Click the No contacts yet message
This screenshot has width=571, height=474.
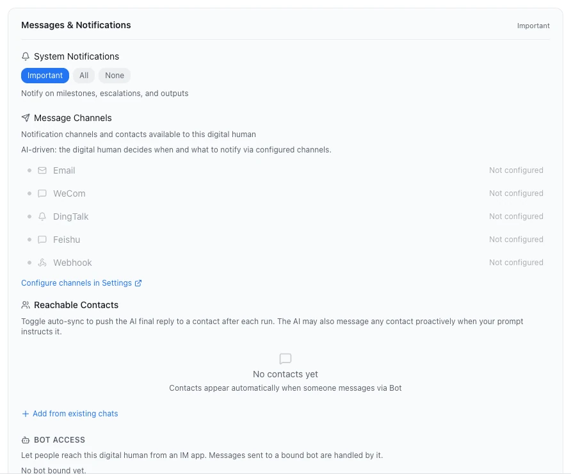[x=285, y=374]
